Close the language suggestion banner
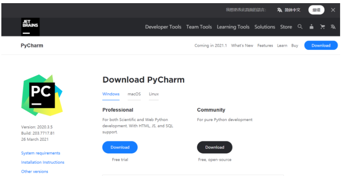The image size is (341, 180). (333, 10)
